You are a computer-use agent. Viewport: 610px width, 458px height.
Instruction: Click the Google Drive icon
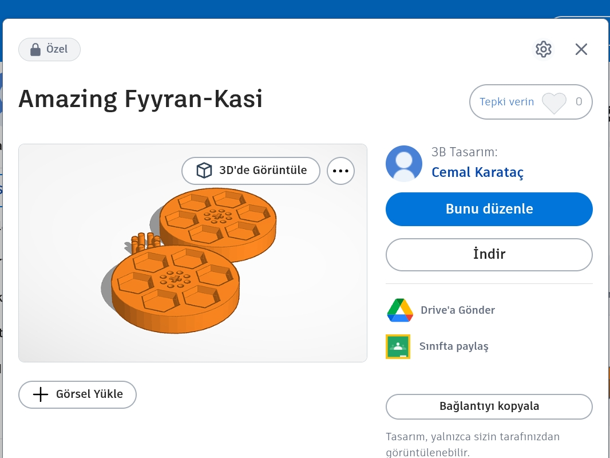click(x=400, y=310)
